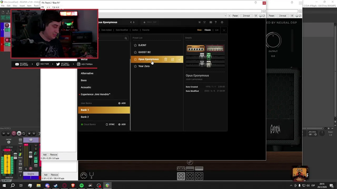Open the Year Zero preset
The height and width of the screenshot is (189, 337).
pos(144,66)
